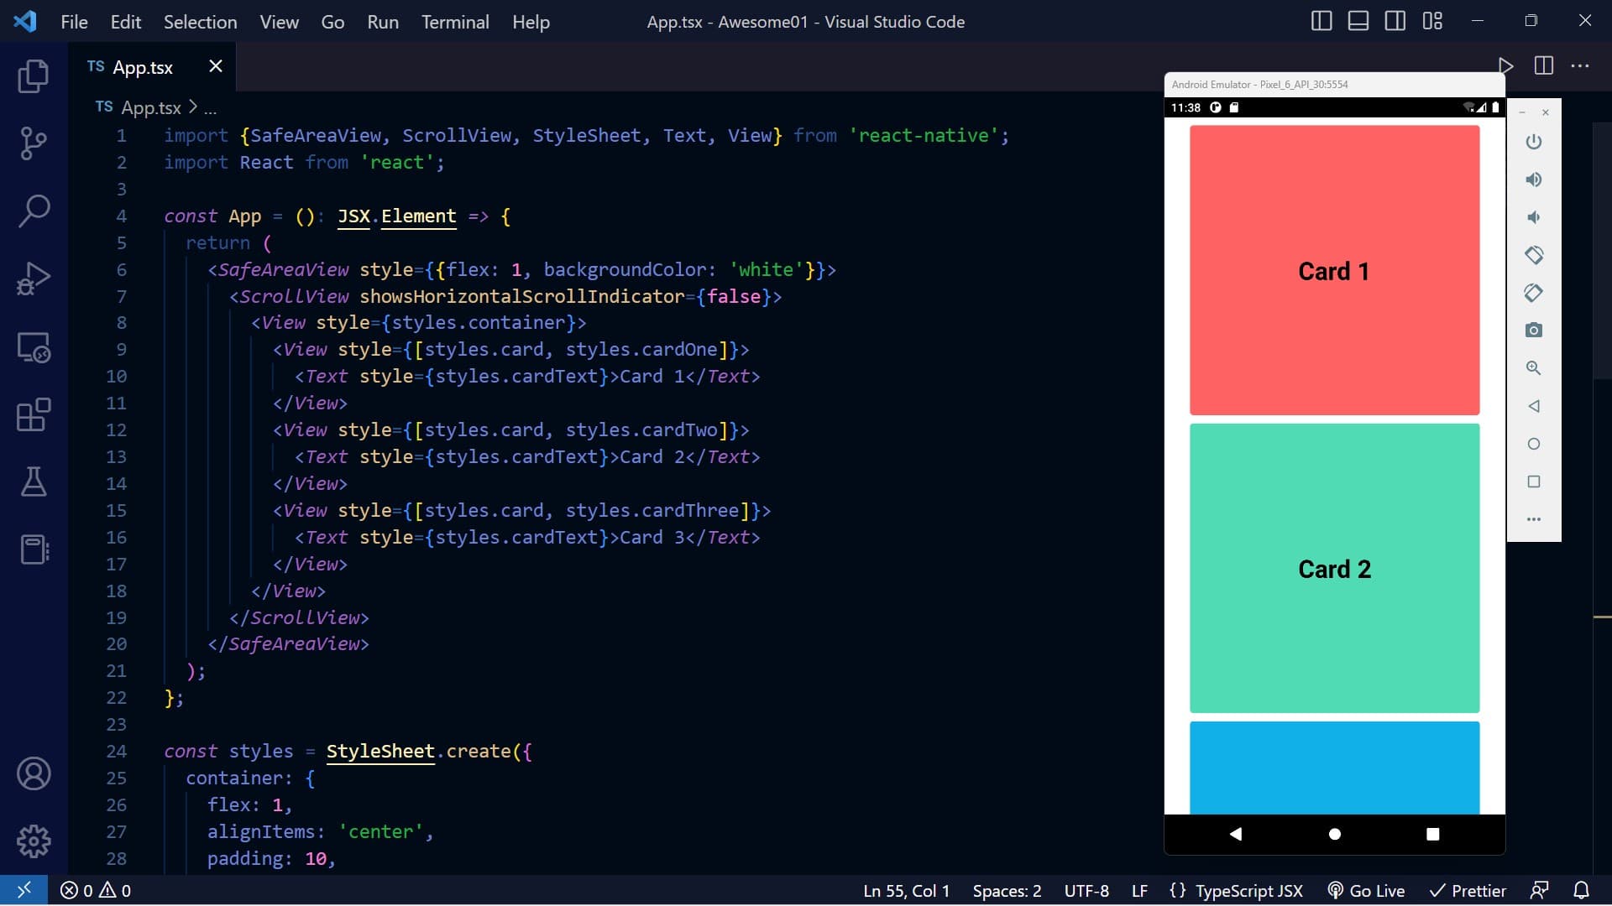
Task: Open the Explorer view in the activity bar
Action: coord(34,76)
